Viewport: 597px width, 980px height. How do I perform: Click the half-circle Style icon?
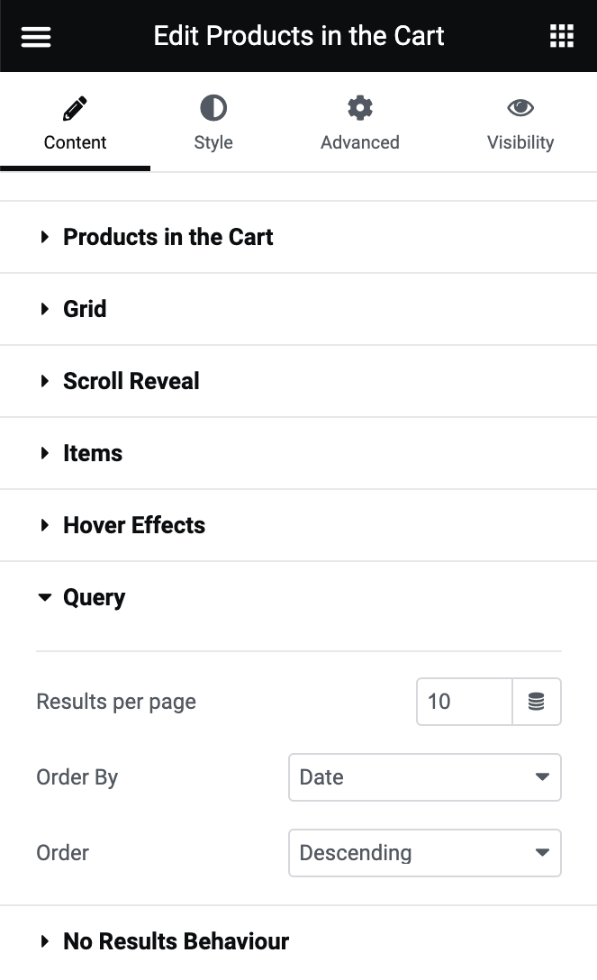click(213, 106)
